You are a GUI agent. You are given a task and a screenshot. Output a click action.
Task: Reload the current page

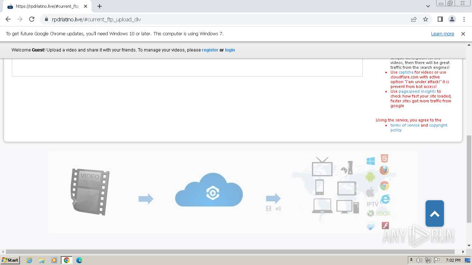tap(32, 19)
